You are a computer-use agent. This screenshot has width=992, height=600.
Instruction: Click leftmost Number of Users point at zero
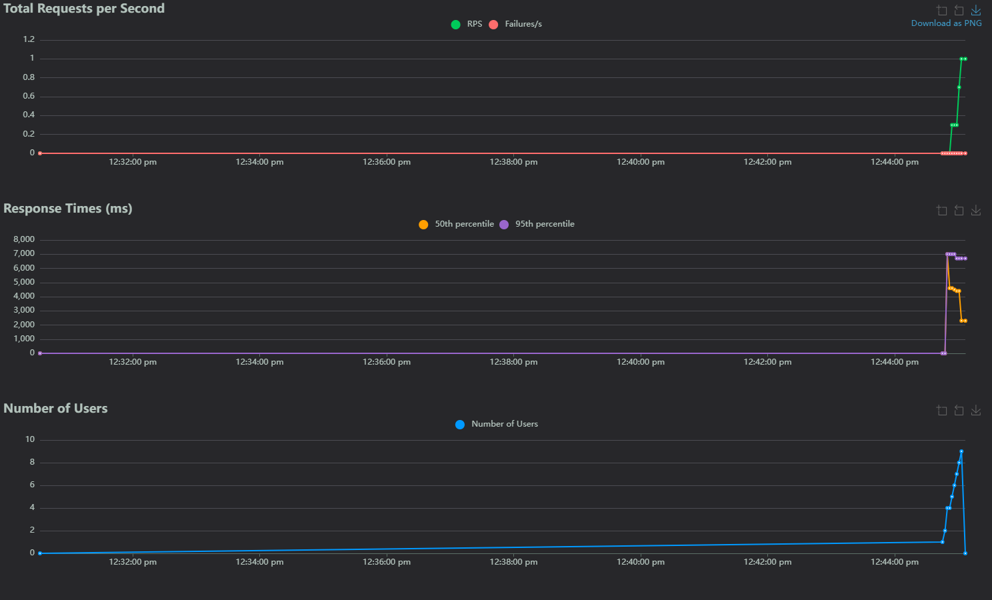click(40, 553)
